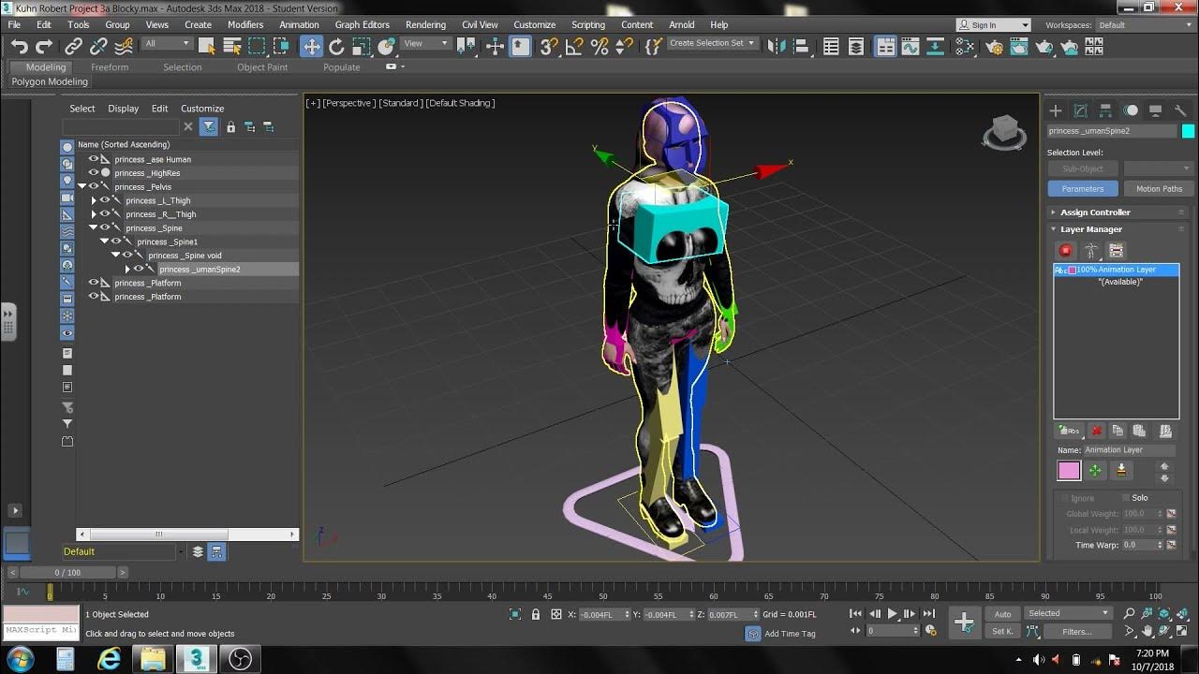
Task: Open the Layer Explorer icon
Action: pos(856,46)
